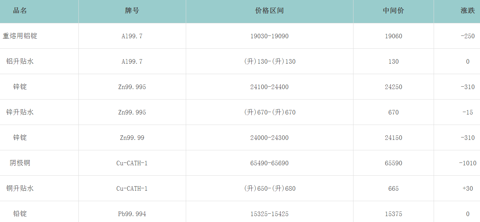Select the middle price 24150
The image size is (480, 222).
coord(393,138)
